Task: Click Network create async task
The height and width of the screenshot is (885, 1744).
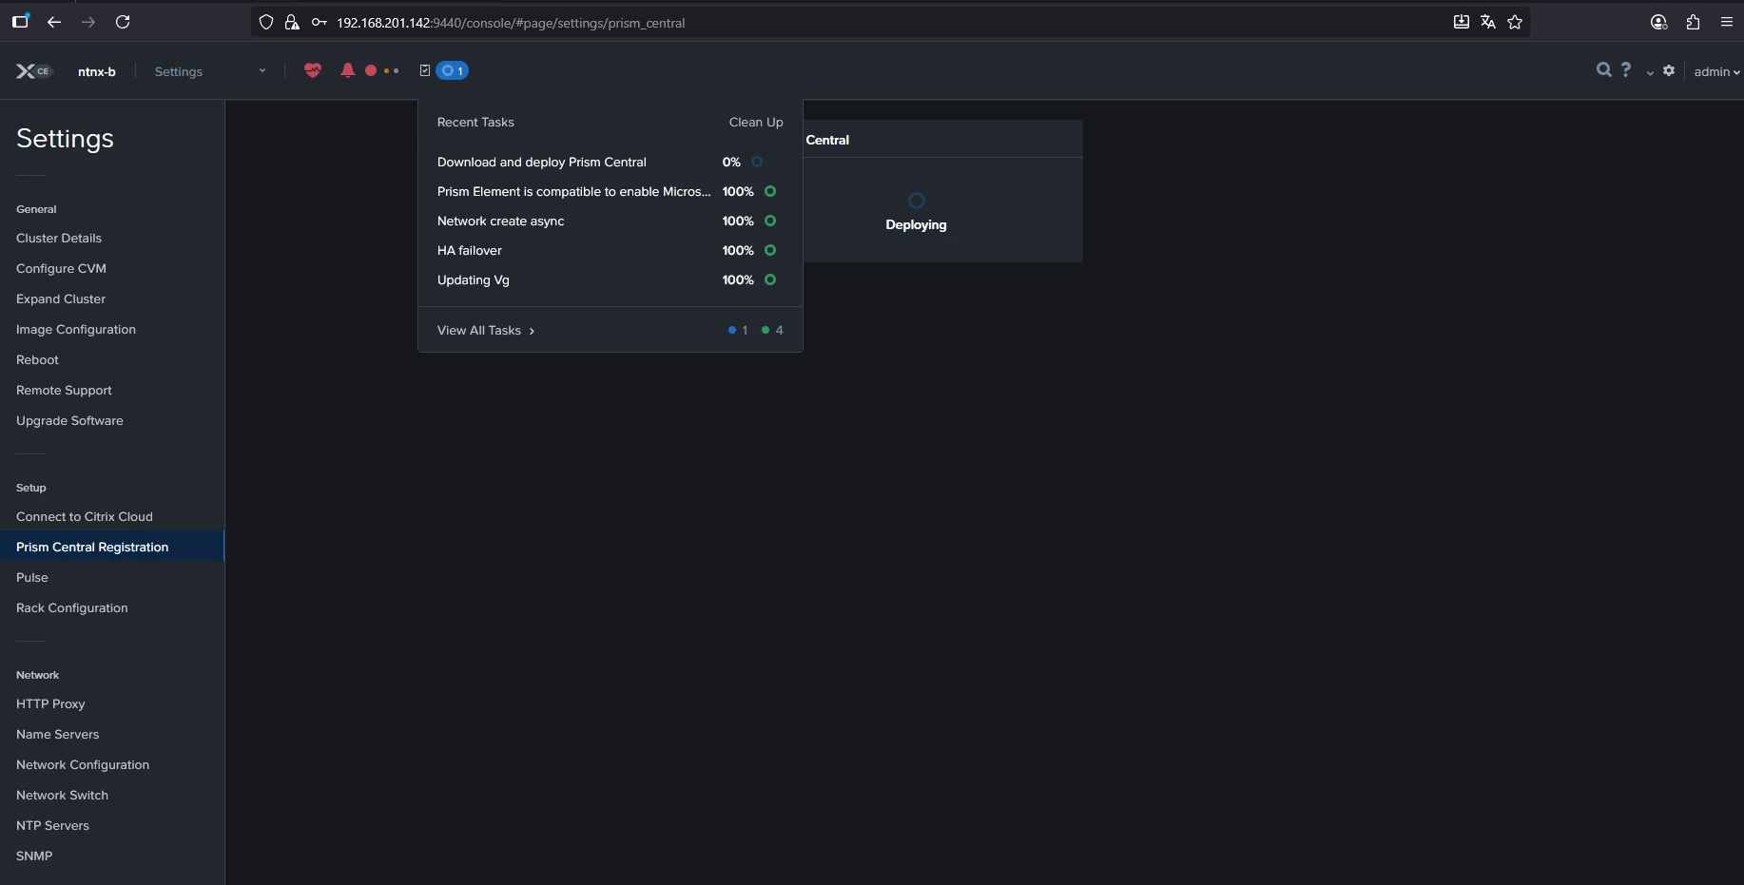Action: click(500, 221)
